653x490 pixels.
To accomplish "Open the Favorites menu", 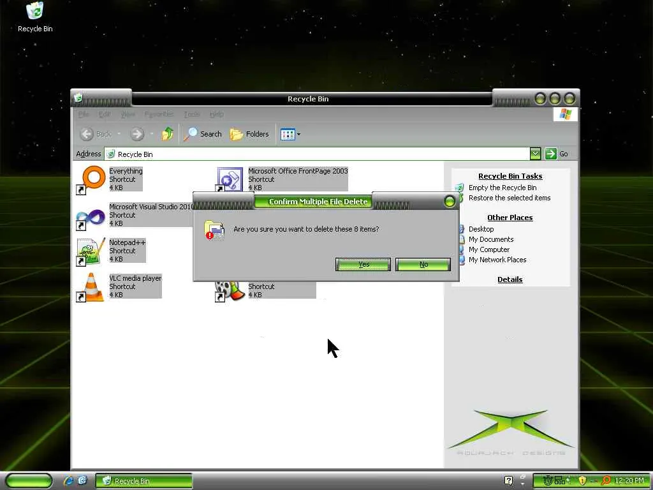I will (159, 114).
